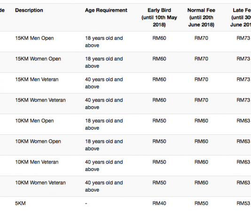Select the 10KM Women Open description
The height and width of the screenshot is (217, 251).
(38, 141)
